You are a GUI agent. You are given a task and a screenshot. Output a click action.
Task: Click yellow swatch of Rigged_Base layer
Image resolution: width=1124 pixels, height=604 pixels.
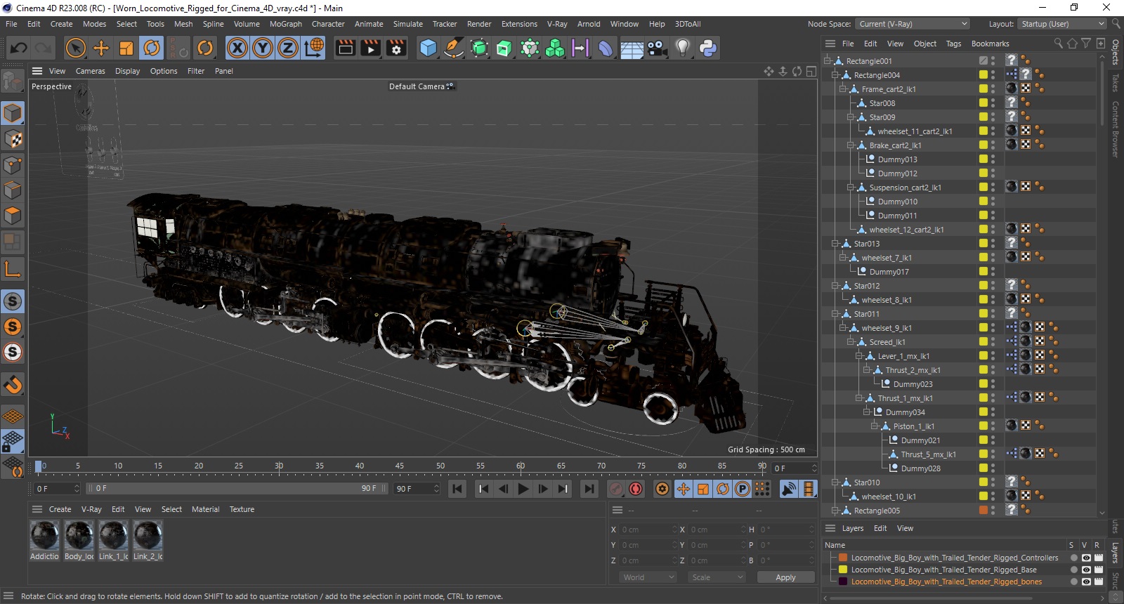(x=843, y=570)
